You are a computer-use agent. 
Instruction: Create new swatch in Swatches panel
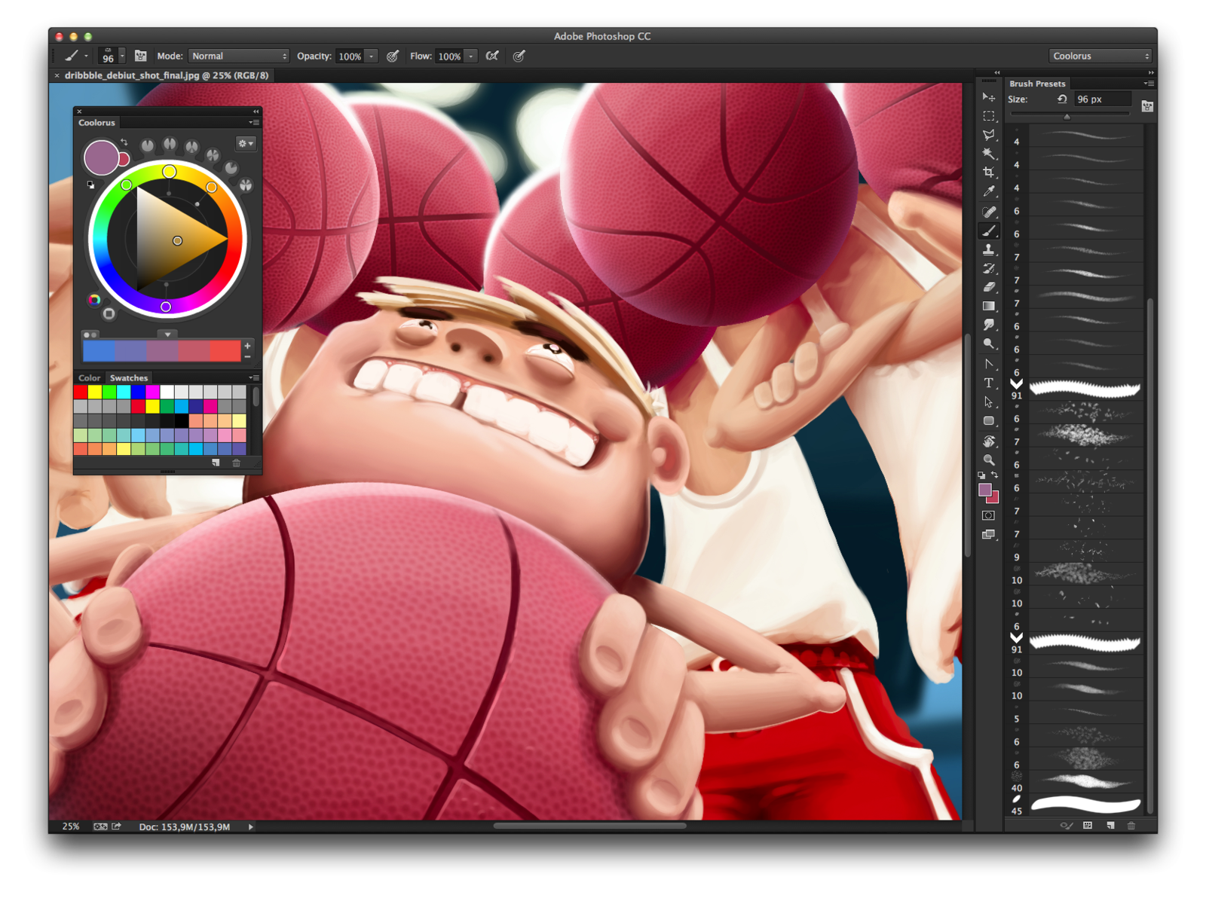(x=216, y=463)
